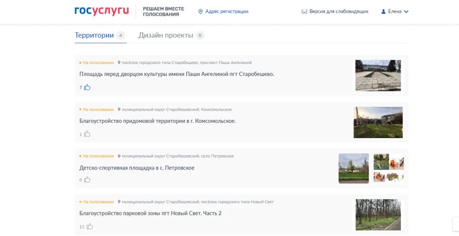Screen dimensions: 459x236
Task: Click the map pin next to the Новый Свет address
Action: (x=119, y=202)
